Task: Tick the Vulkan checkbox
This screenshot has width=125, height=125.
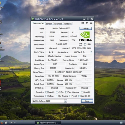Action: tap(46, 96)
